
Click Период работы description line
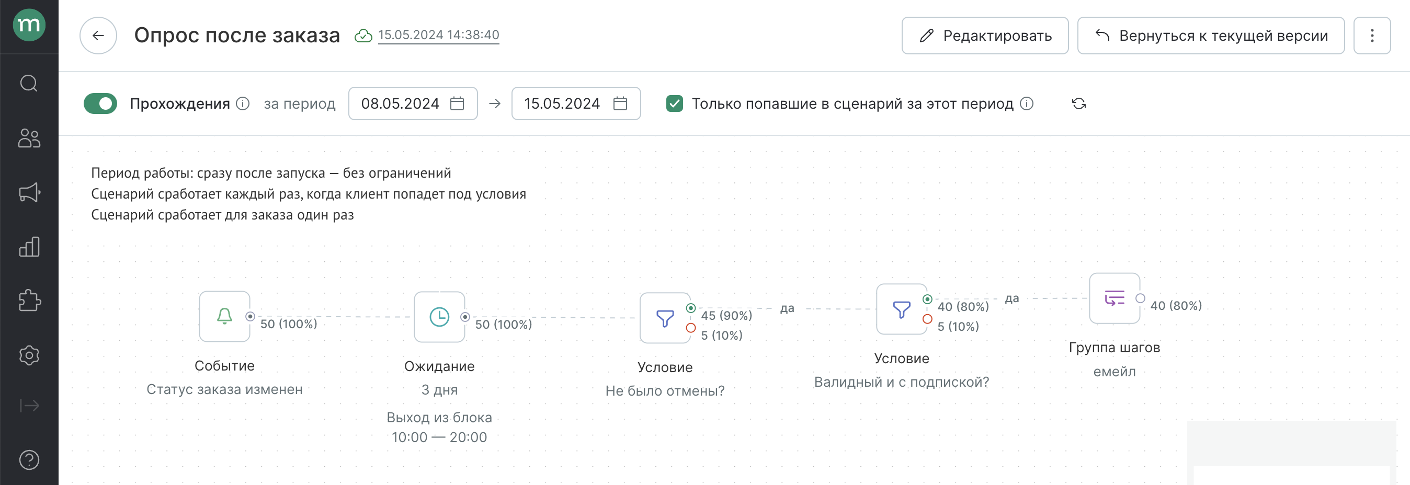tap(271, 173)
